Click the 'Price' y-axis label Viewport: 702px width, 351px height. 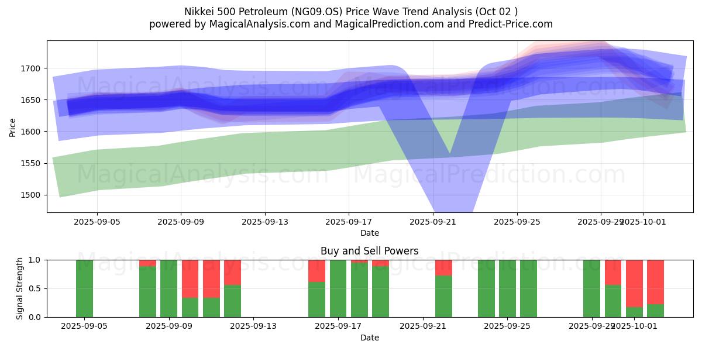[13, 126]
